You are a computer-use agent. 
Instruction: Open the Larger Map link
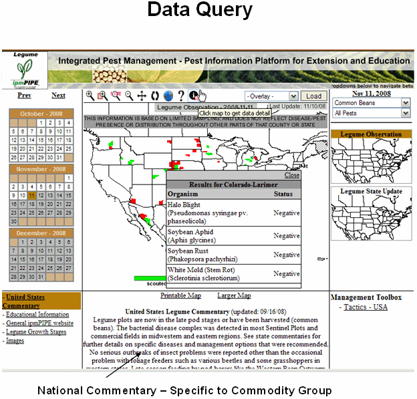pyautogui.click(x=234, y=295)
